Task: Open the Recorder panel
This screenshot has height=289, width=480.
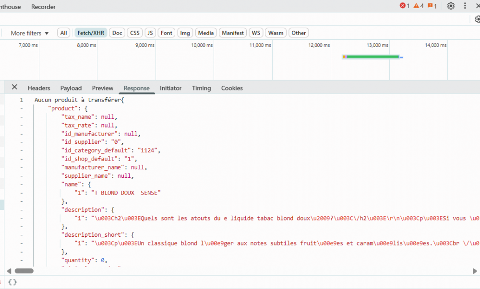Action: coord(43,7)
